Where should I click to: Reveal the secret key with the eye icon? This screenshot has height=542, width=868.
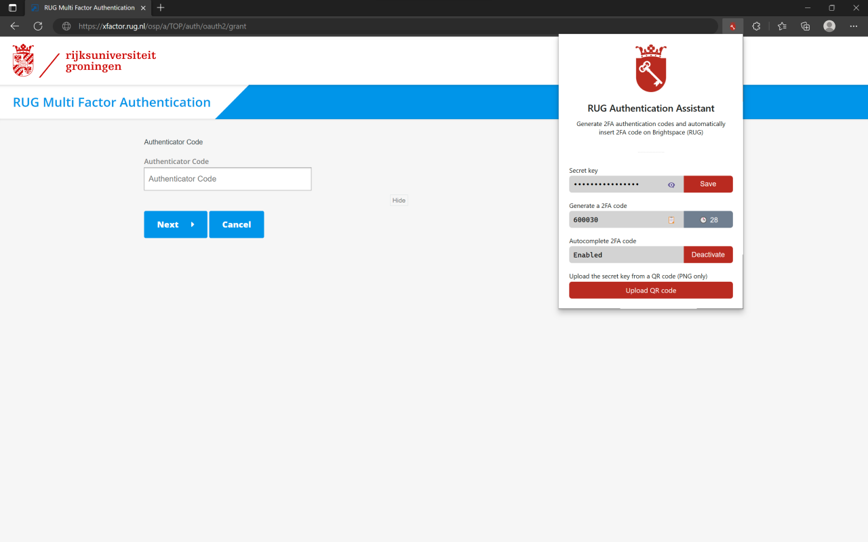(x=671, y=184)
